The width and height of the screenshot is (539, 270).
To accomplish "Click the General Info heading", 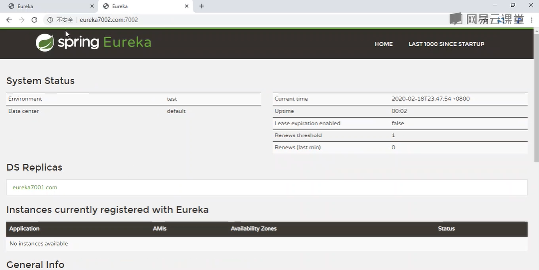I will (35, 265).
